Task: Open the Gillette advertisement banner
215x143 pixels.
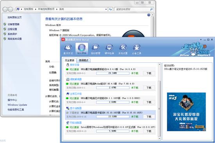Action: click(186, 112)
